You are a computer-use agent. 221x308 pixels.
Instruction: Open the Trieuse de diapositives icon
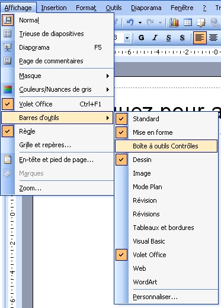8,34
